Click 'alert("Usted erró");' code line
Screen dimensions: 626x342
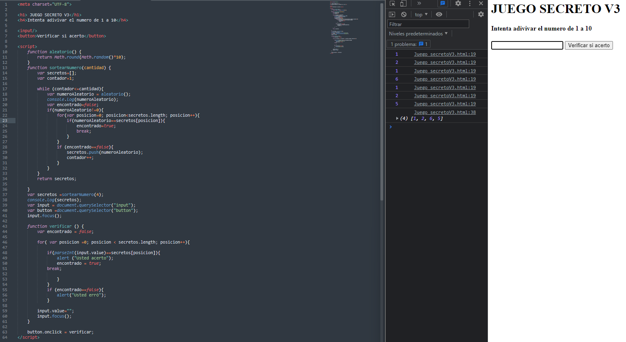81,295
